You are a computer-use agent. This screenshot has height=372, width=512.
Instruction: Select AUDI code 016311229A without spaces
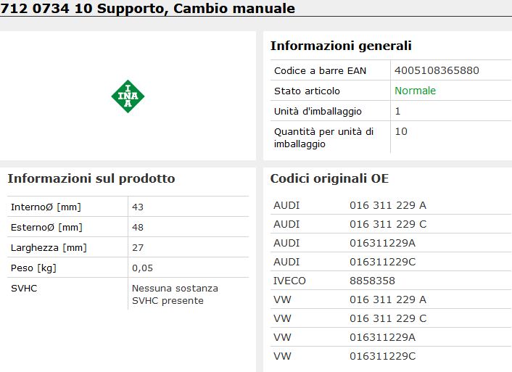(382, 243)
